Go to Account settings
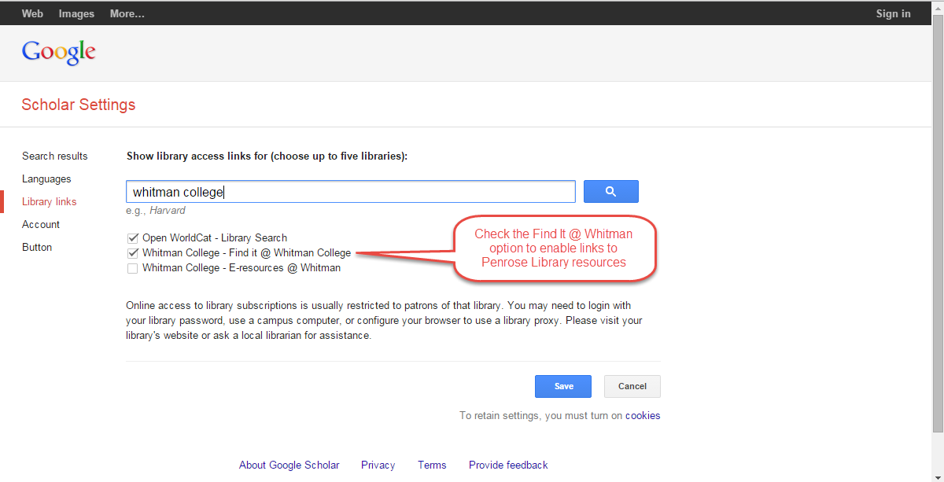Viewport: 944px width, 482px height. pos(41,224)
